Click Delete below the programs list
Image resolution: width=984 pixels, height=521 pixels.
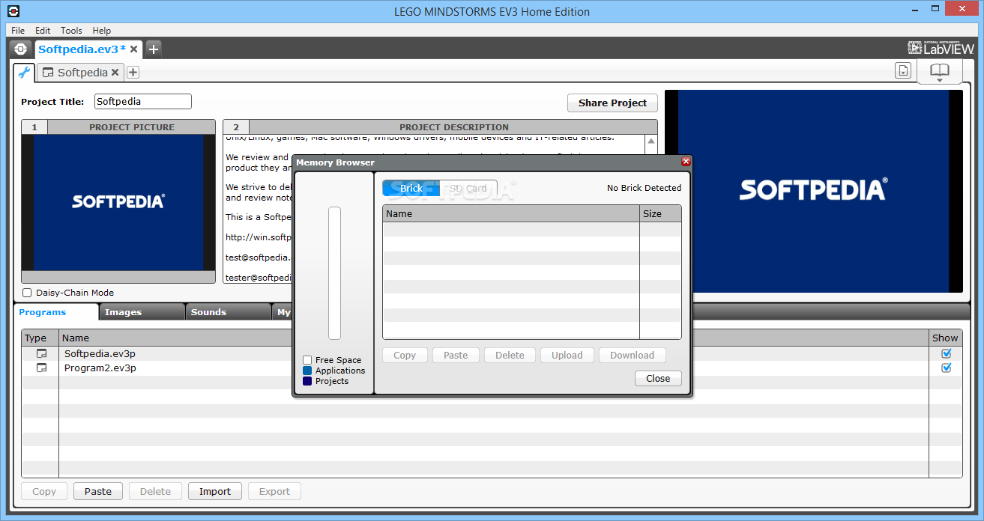pyautogui.click(x=155, y=492)
